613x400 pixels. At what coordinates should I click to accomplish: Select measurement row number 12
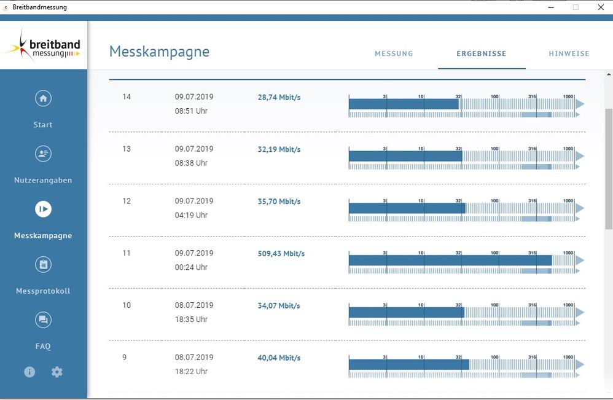tap(127, 202)
